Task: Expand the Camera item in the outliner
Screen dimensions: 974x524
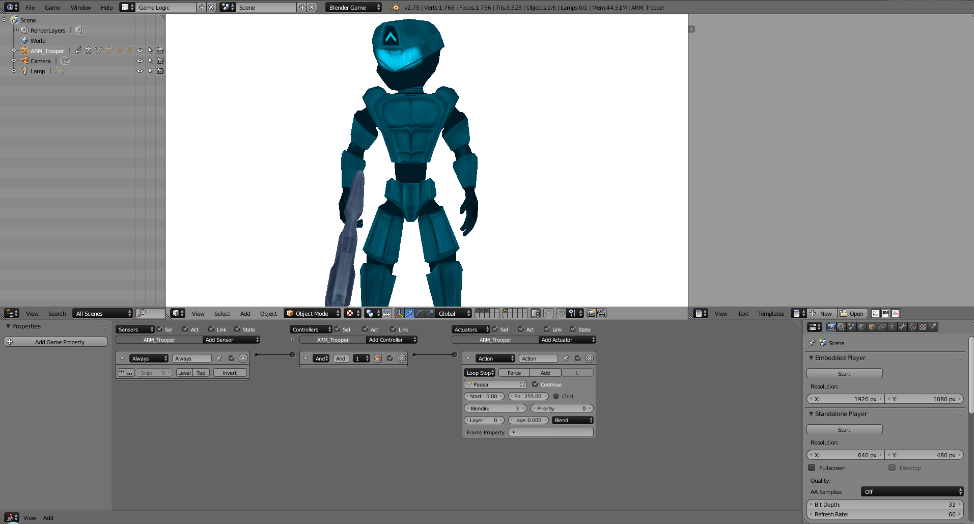Action: tap(14, 61)
